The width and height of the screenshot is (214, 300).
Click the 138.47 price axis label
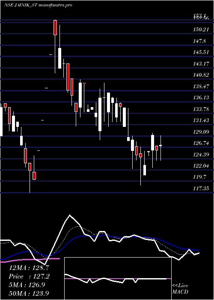click(x=201, y=86)
